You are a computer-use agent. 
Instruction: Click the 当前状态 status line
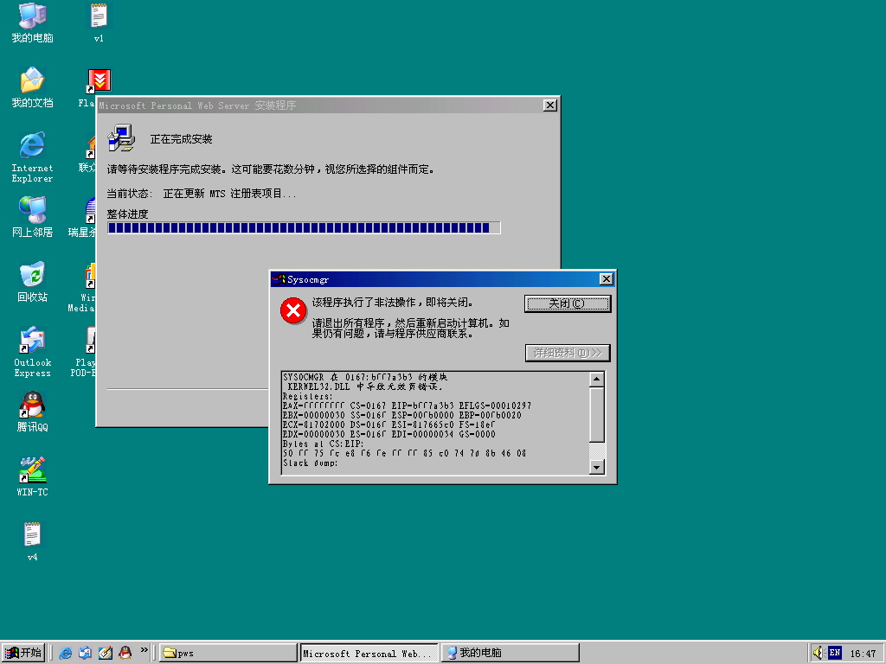tap(201, 194)
